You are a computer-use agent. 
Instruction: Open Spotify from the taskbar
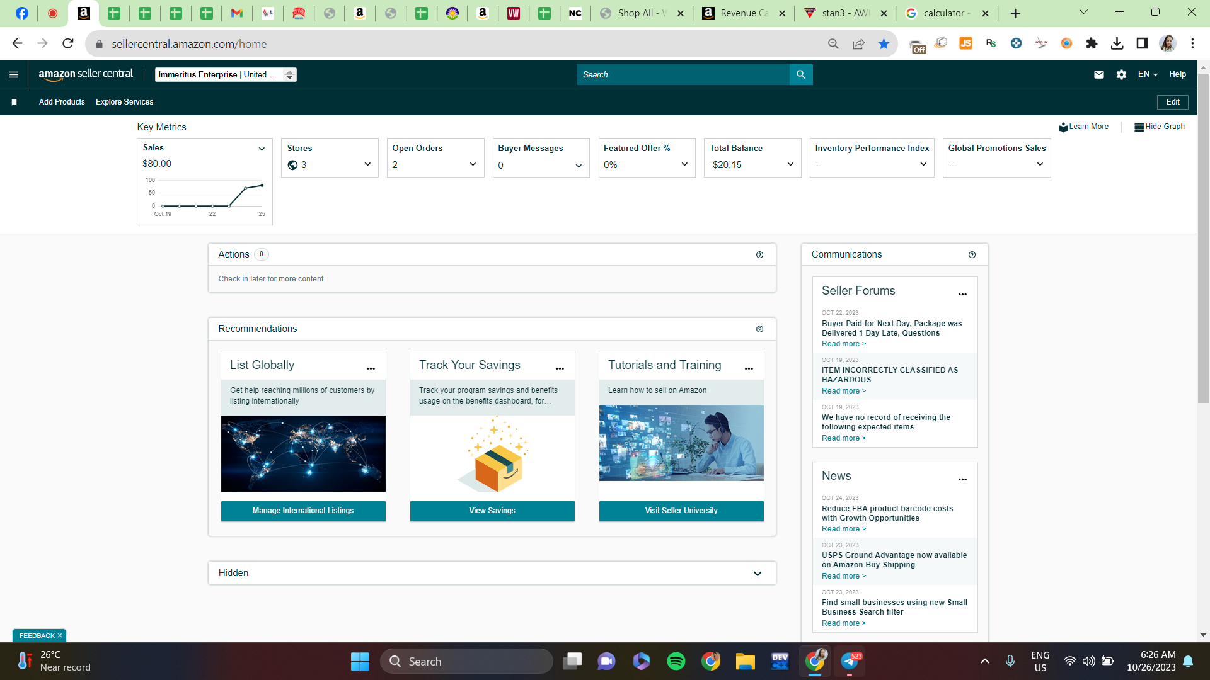(x=676, y=661)
